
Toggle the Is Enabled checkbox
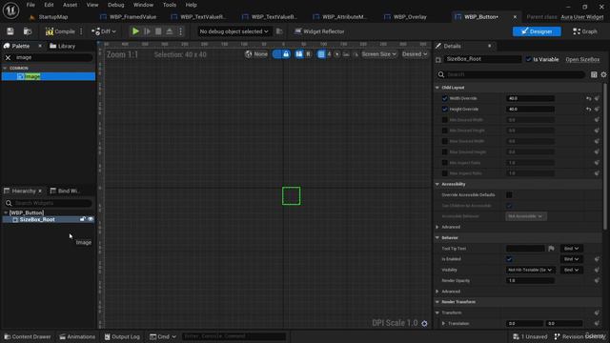click(x=509, y=259)
